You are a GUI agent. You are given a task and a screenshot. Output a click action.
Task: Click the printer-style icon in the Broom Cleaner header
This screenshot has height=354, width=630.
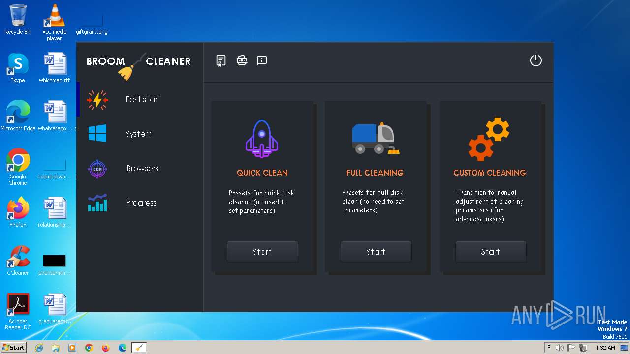pos(242,60)
